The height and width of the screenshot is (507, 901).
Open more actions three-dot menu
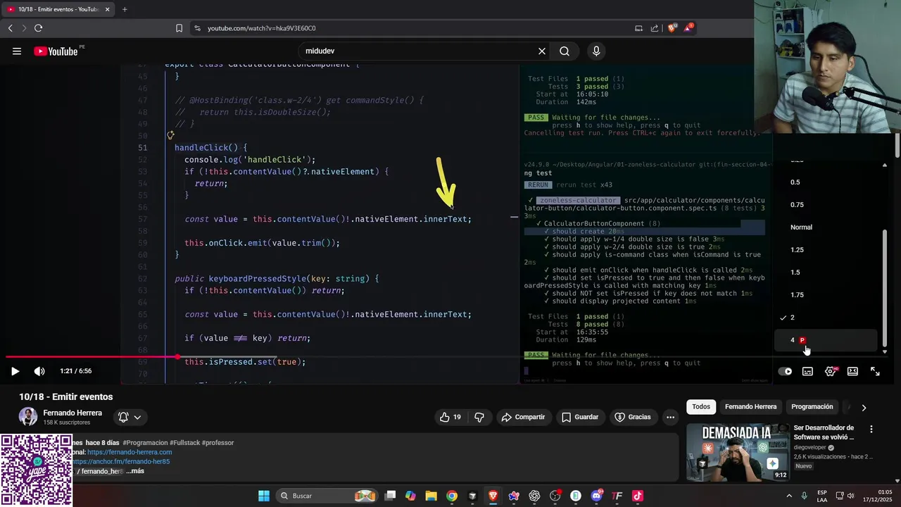click(x=670, y=417)
